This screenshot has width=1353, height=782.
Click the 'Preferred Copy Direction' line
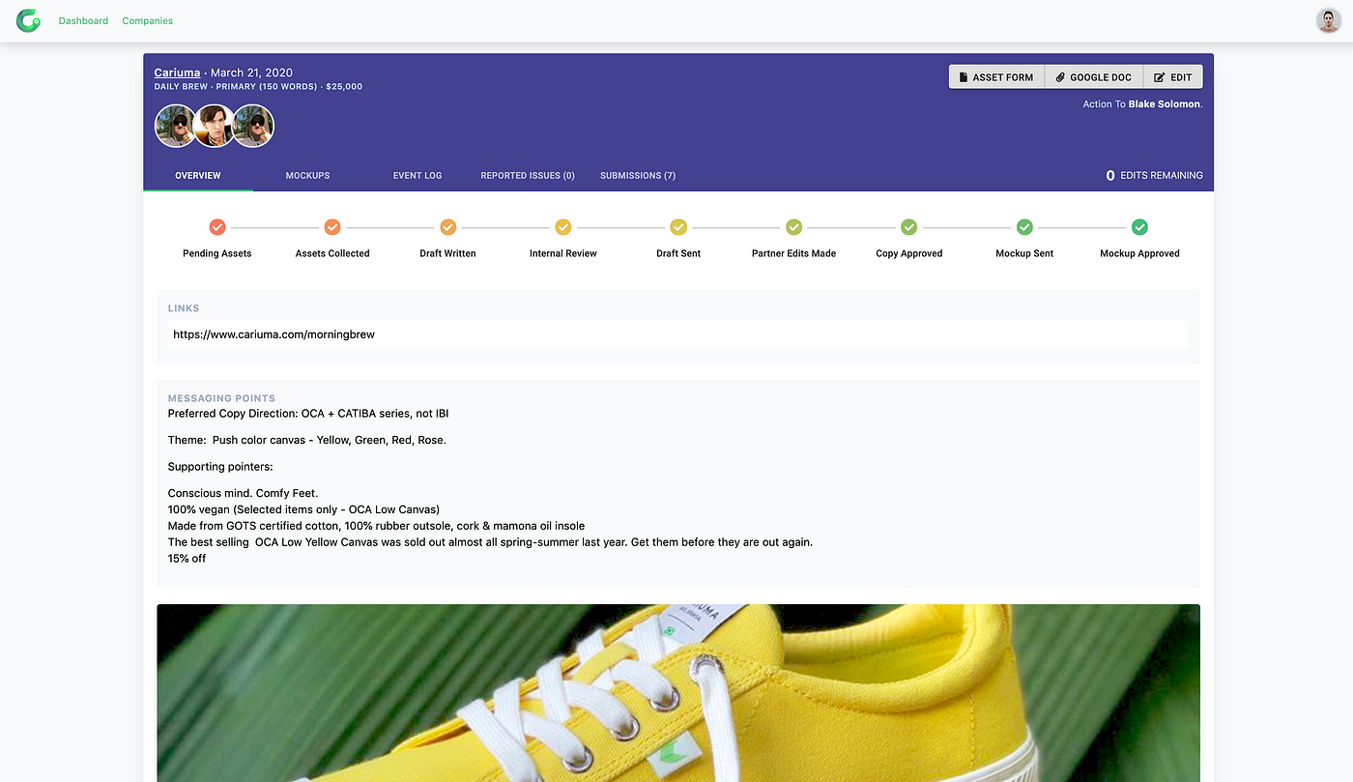click(x=308, y=414)
